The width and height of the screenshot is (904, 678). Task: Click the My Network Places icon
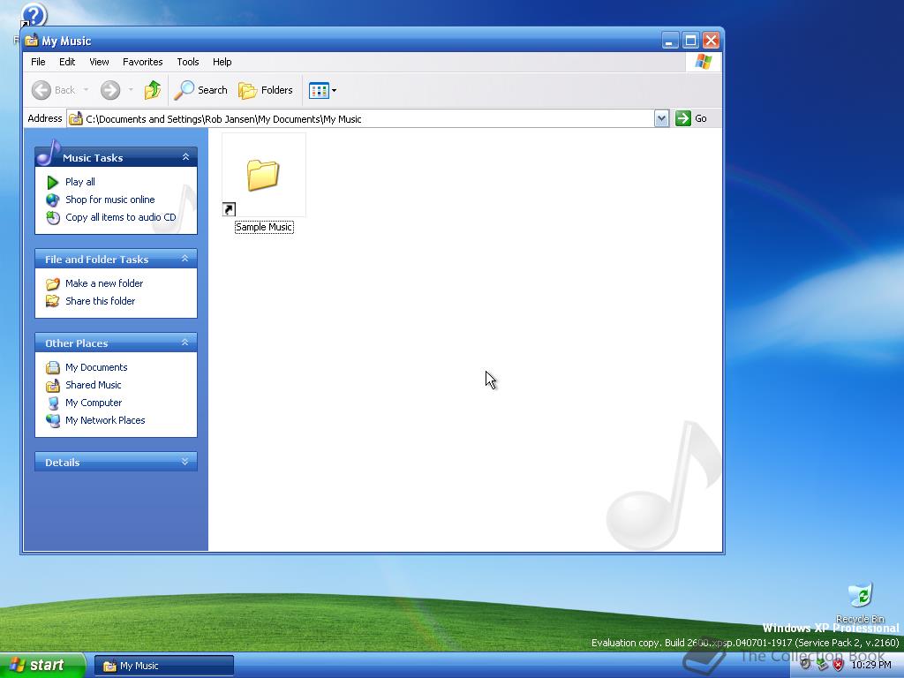pyautogui.click(x=52, y=421)
